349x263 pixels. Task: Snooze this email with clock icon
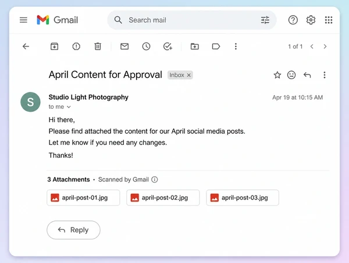(x=146, y=47)
